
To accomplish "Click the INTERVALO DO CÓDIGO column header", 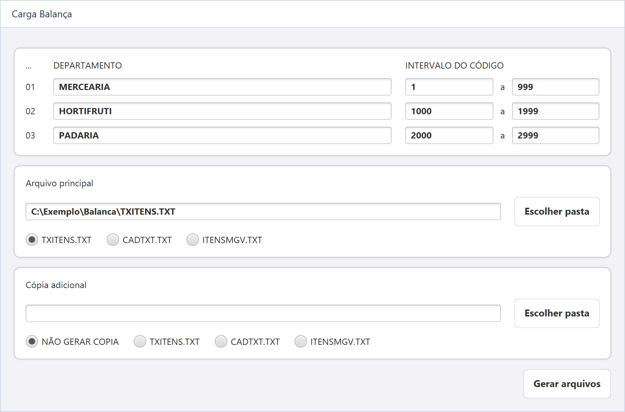I will 454,65.
